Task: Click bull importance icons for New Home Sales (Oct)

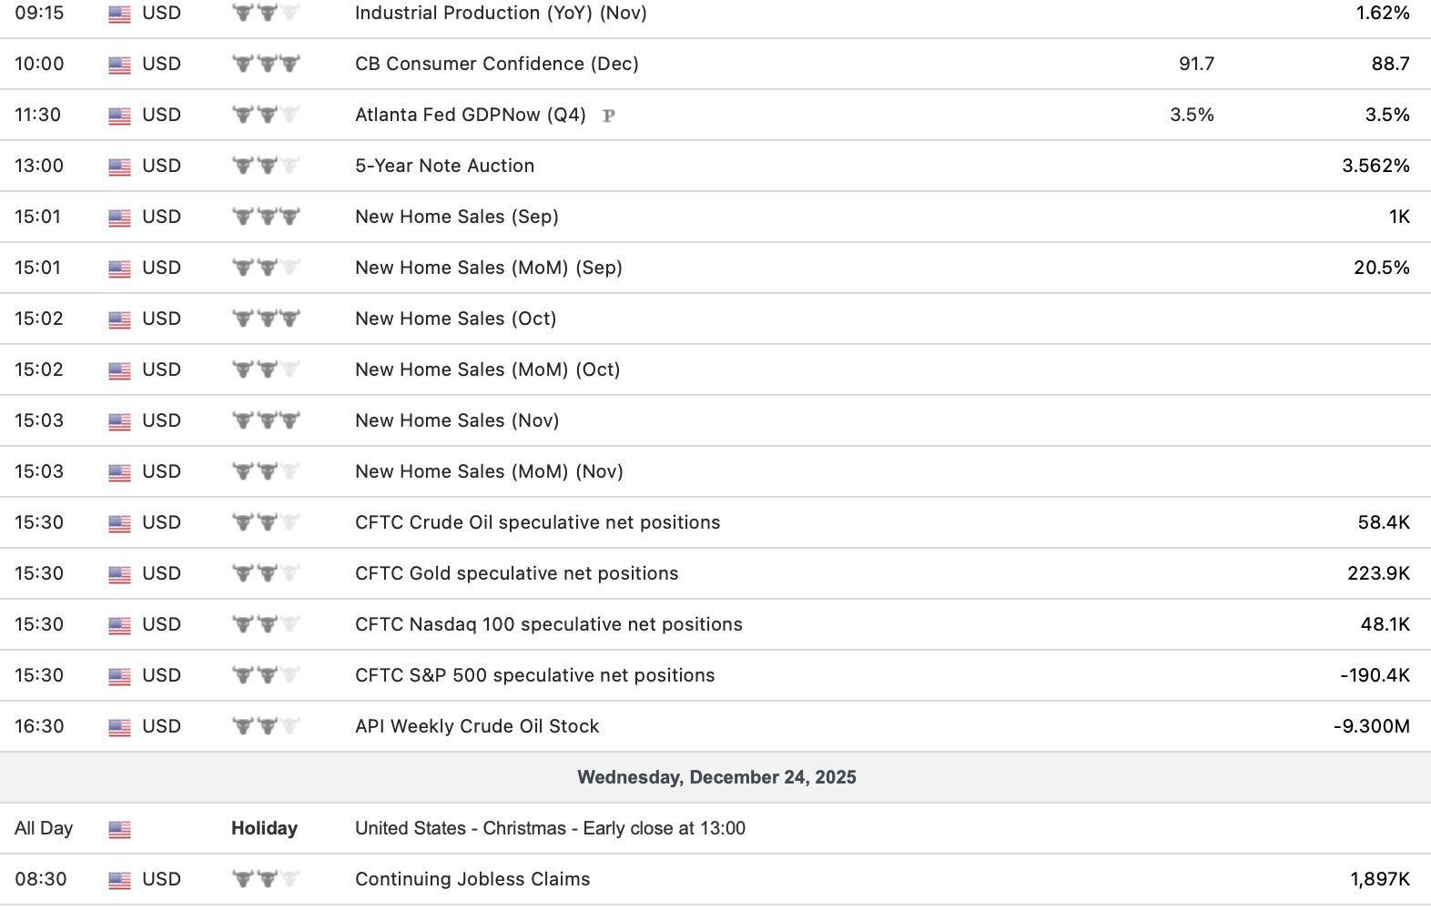Action: [266, 318]
